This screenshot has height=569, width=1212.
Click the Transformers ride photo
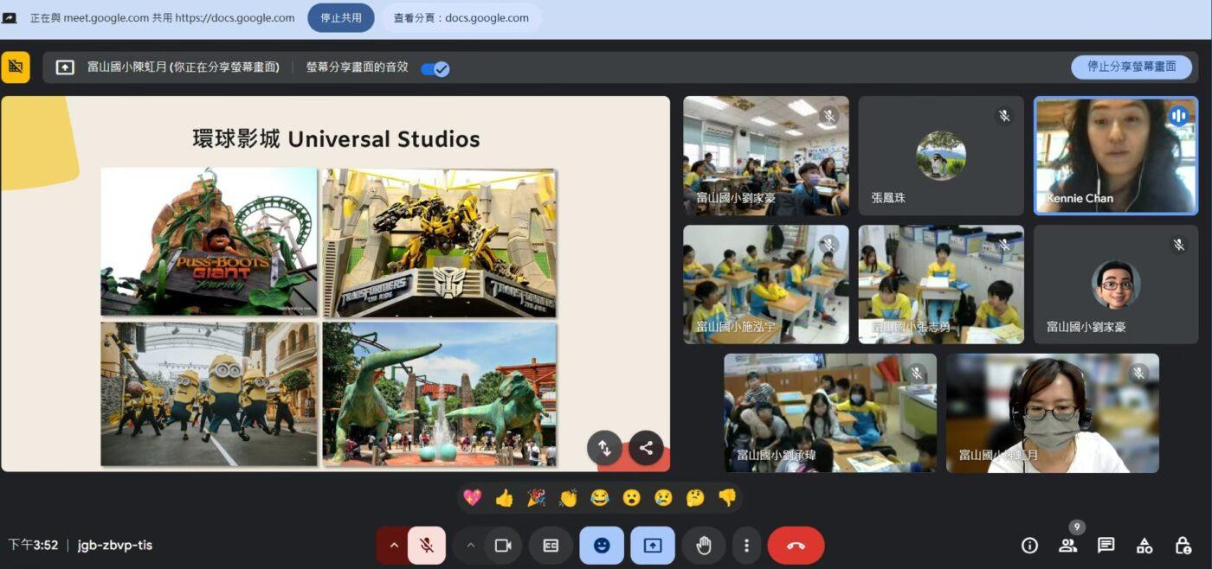coord(440,243)
